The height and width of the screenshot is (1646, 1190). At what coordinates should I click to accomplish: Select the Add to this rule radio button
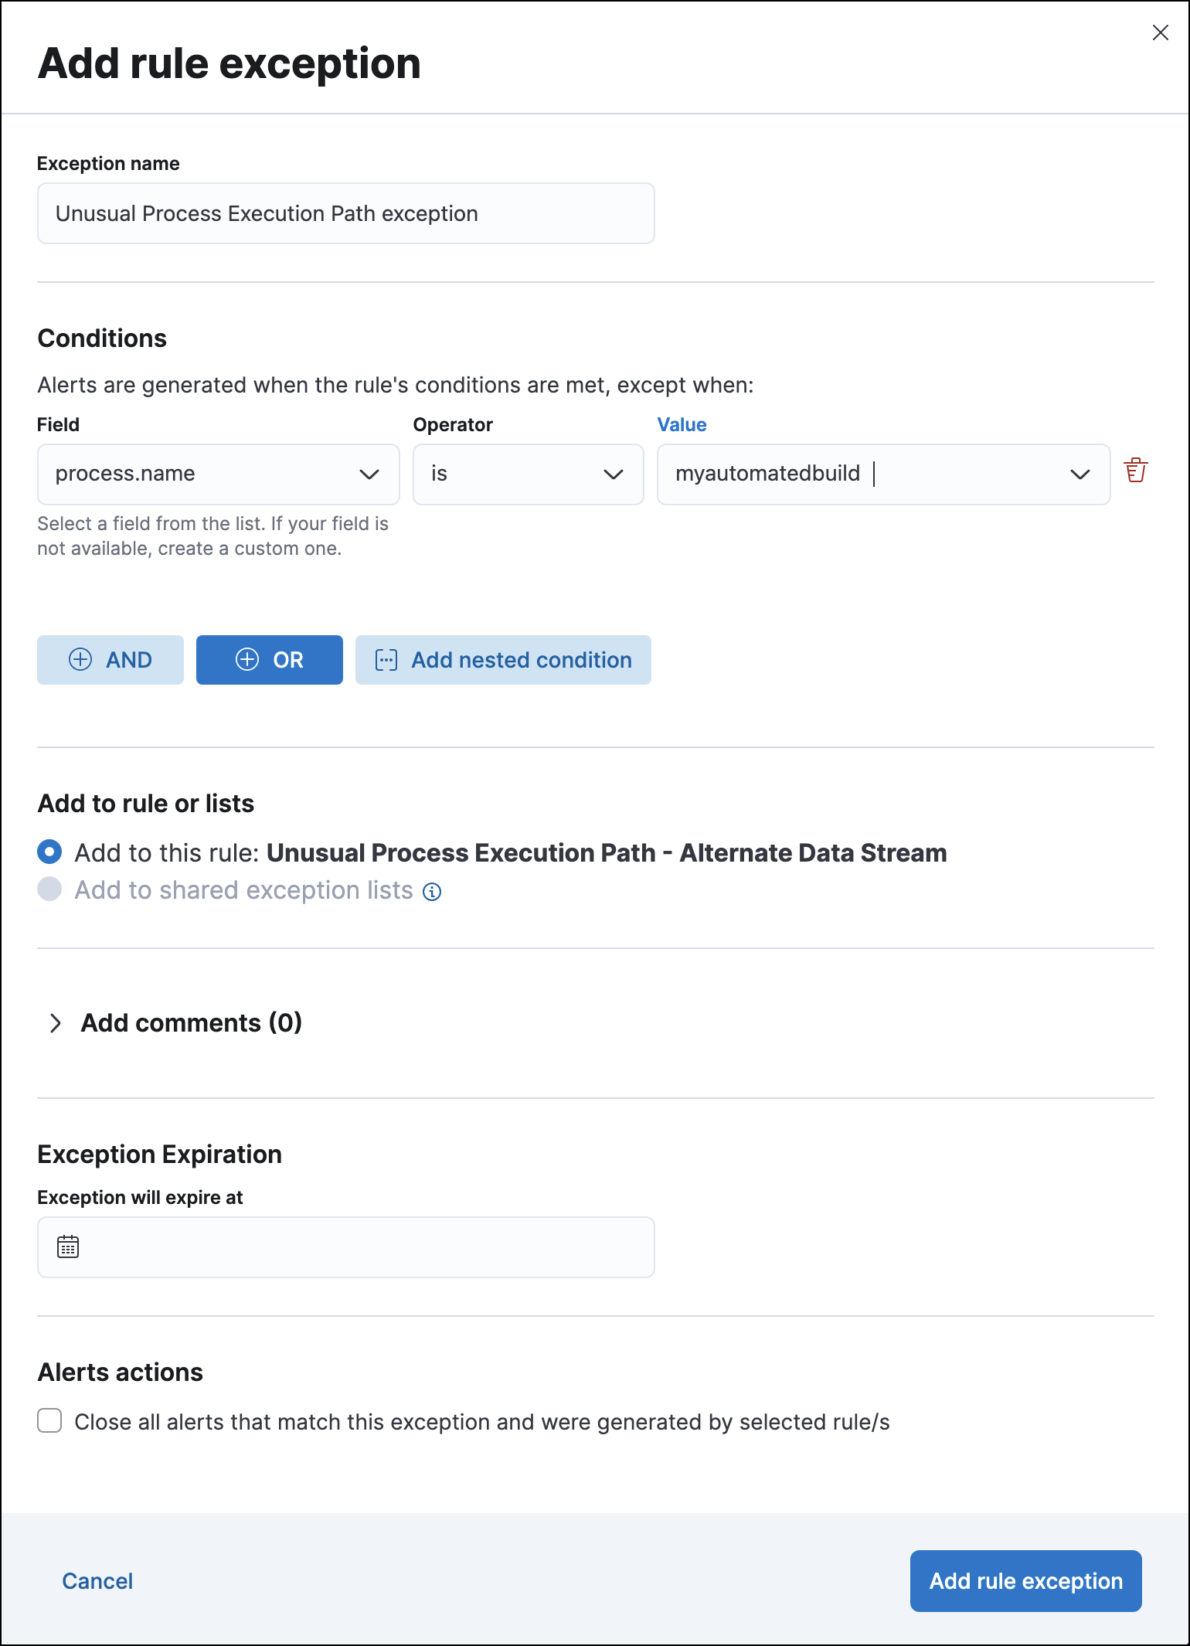coord(49,852)
